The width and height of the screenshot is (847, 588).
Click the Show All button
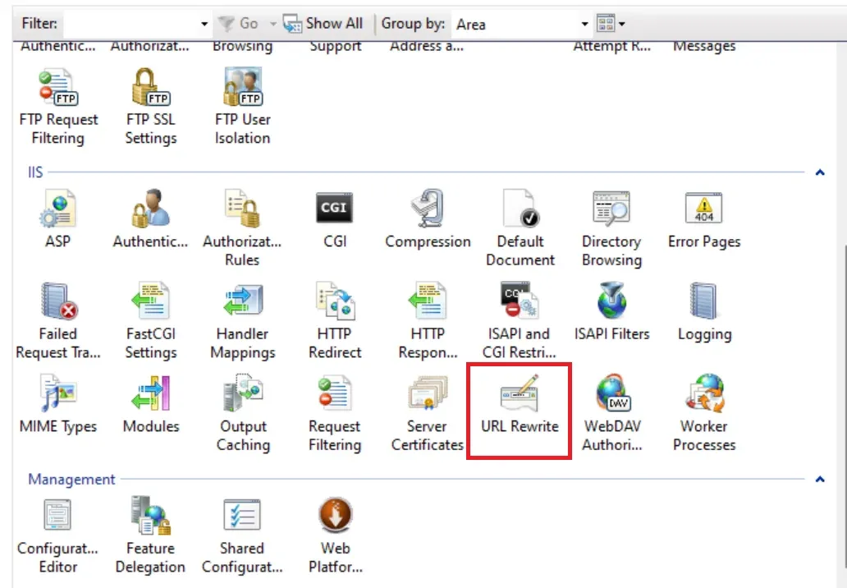(323, 23)
